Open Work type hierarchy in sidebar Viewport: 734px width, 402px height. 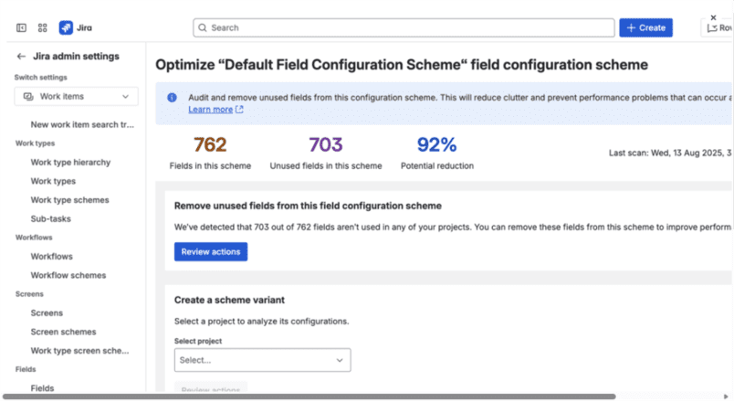click(x=70, y=162)
